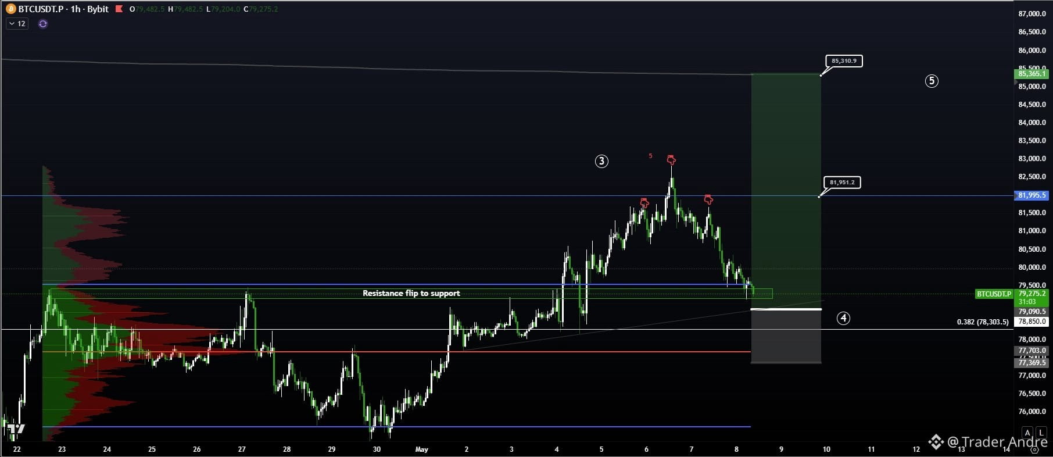Click the gray 77,703.0 price tag
1053x457 pixels.
[1031, 351]
